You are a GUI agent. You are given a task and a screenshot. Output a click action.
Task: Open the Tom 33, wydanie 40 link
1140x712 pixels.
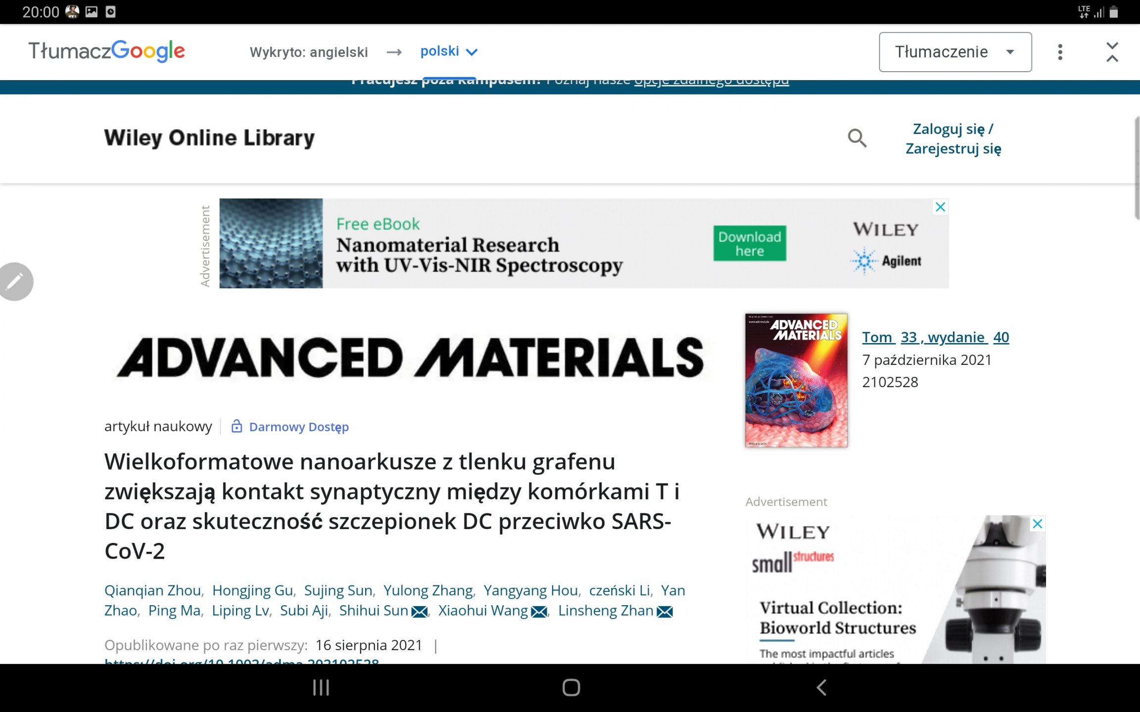pyautogui.click(x=935, y=337)
